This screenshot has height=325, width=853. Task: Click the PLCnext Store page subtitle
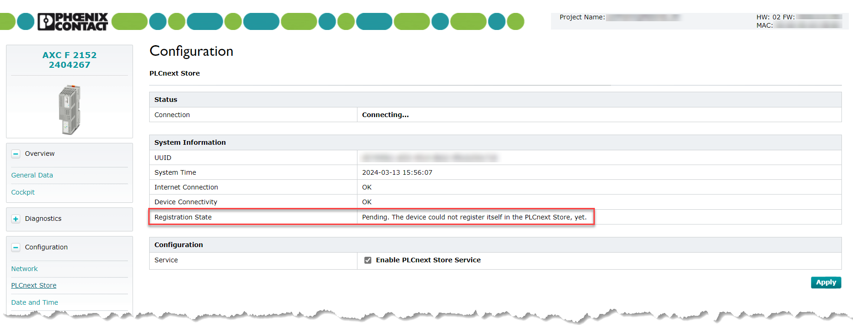(175, 73)
